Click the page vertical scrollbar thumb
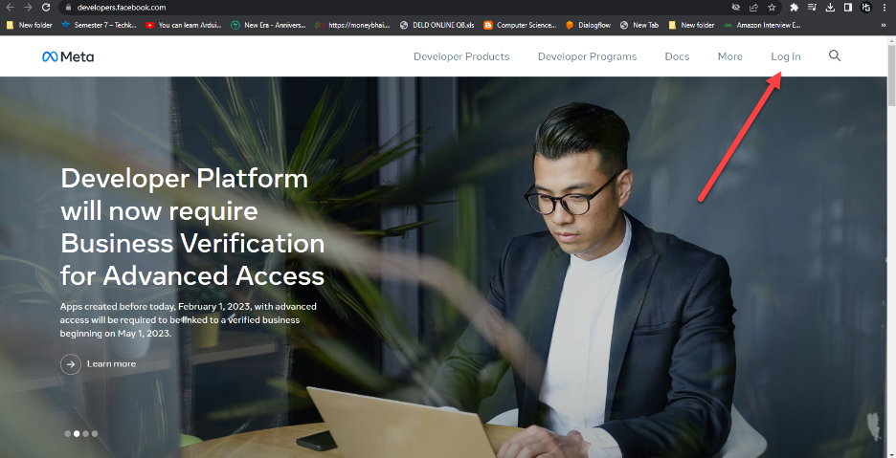This screenshot has height=458, width=896. pos(891,76)
